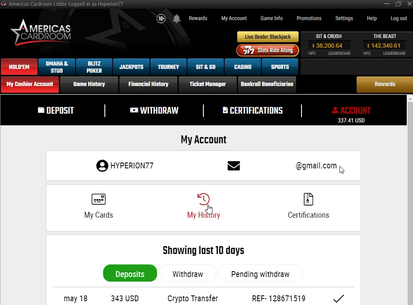Open the notifications bell
Image resolution: width=413 pixels, height=305 pixels.
click(x=177, y=18)
